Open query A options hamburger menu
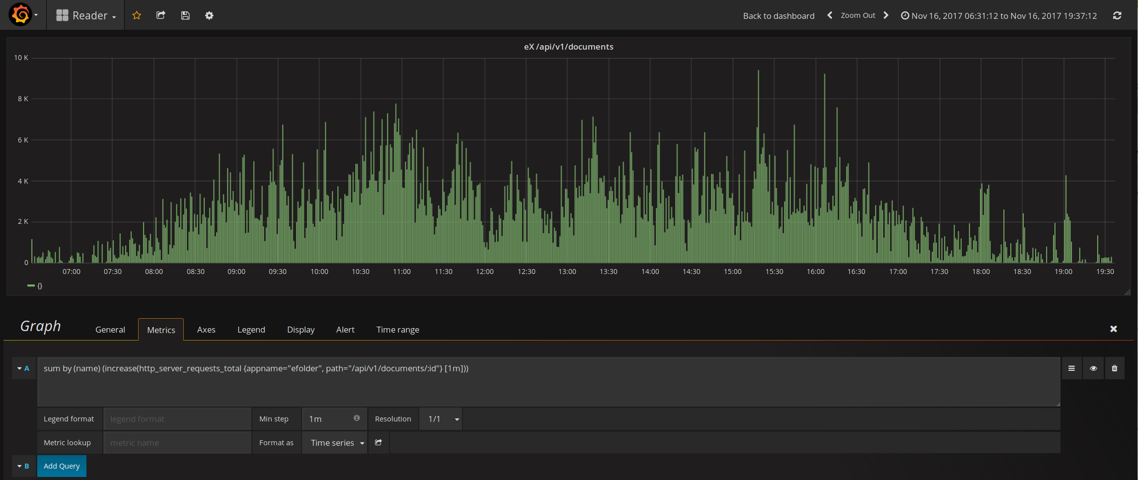The width and height of the screenshot is (1138, 480). [x=1071, y=368]
